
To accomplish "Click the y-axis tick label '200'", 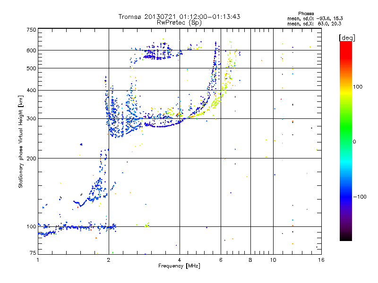I will pos(31,158).
